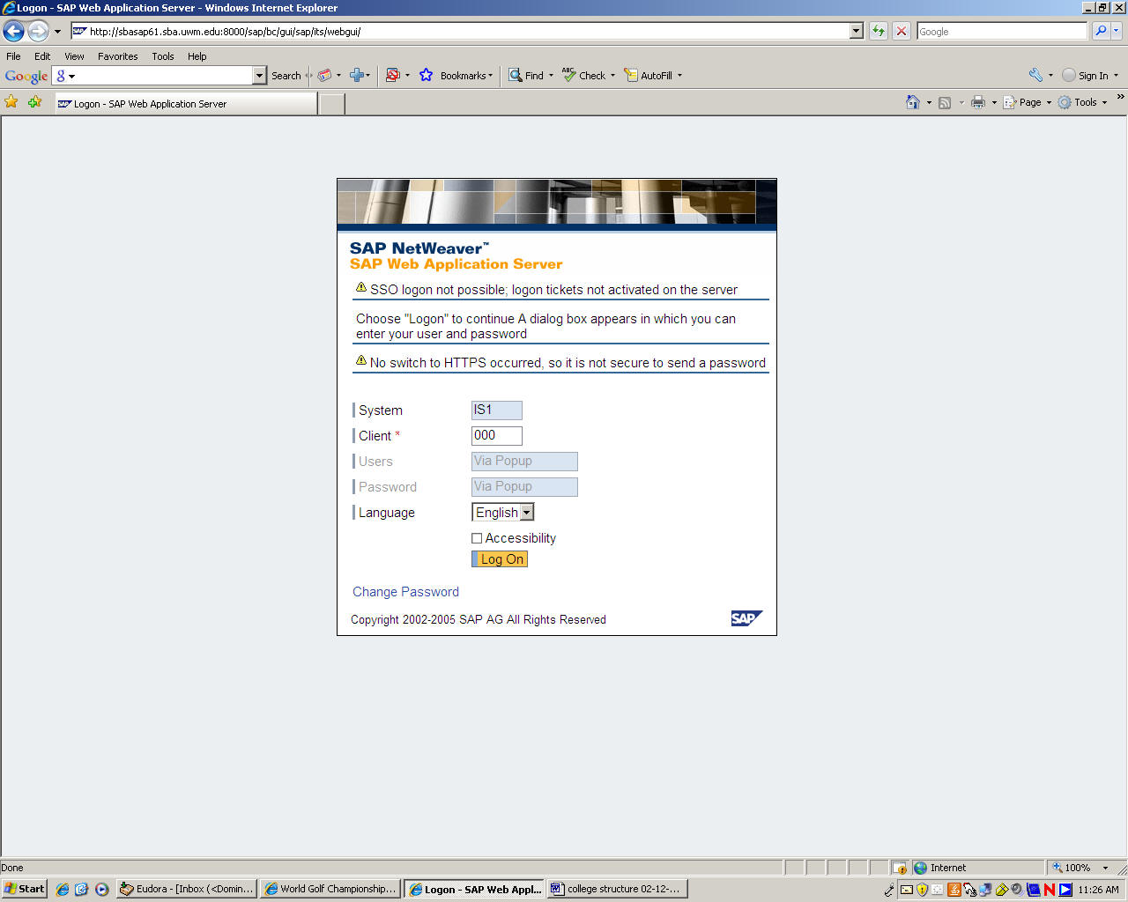Click Google toolbar popup blocker icon
This screenshot has height=902, width=1128.
point(393,76)
